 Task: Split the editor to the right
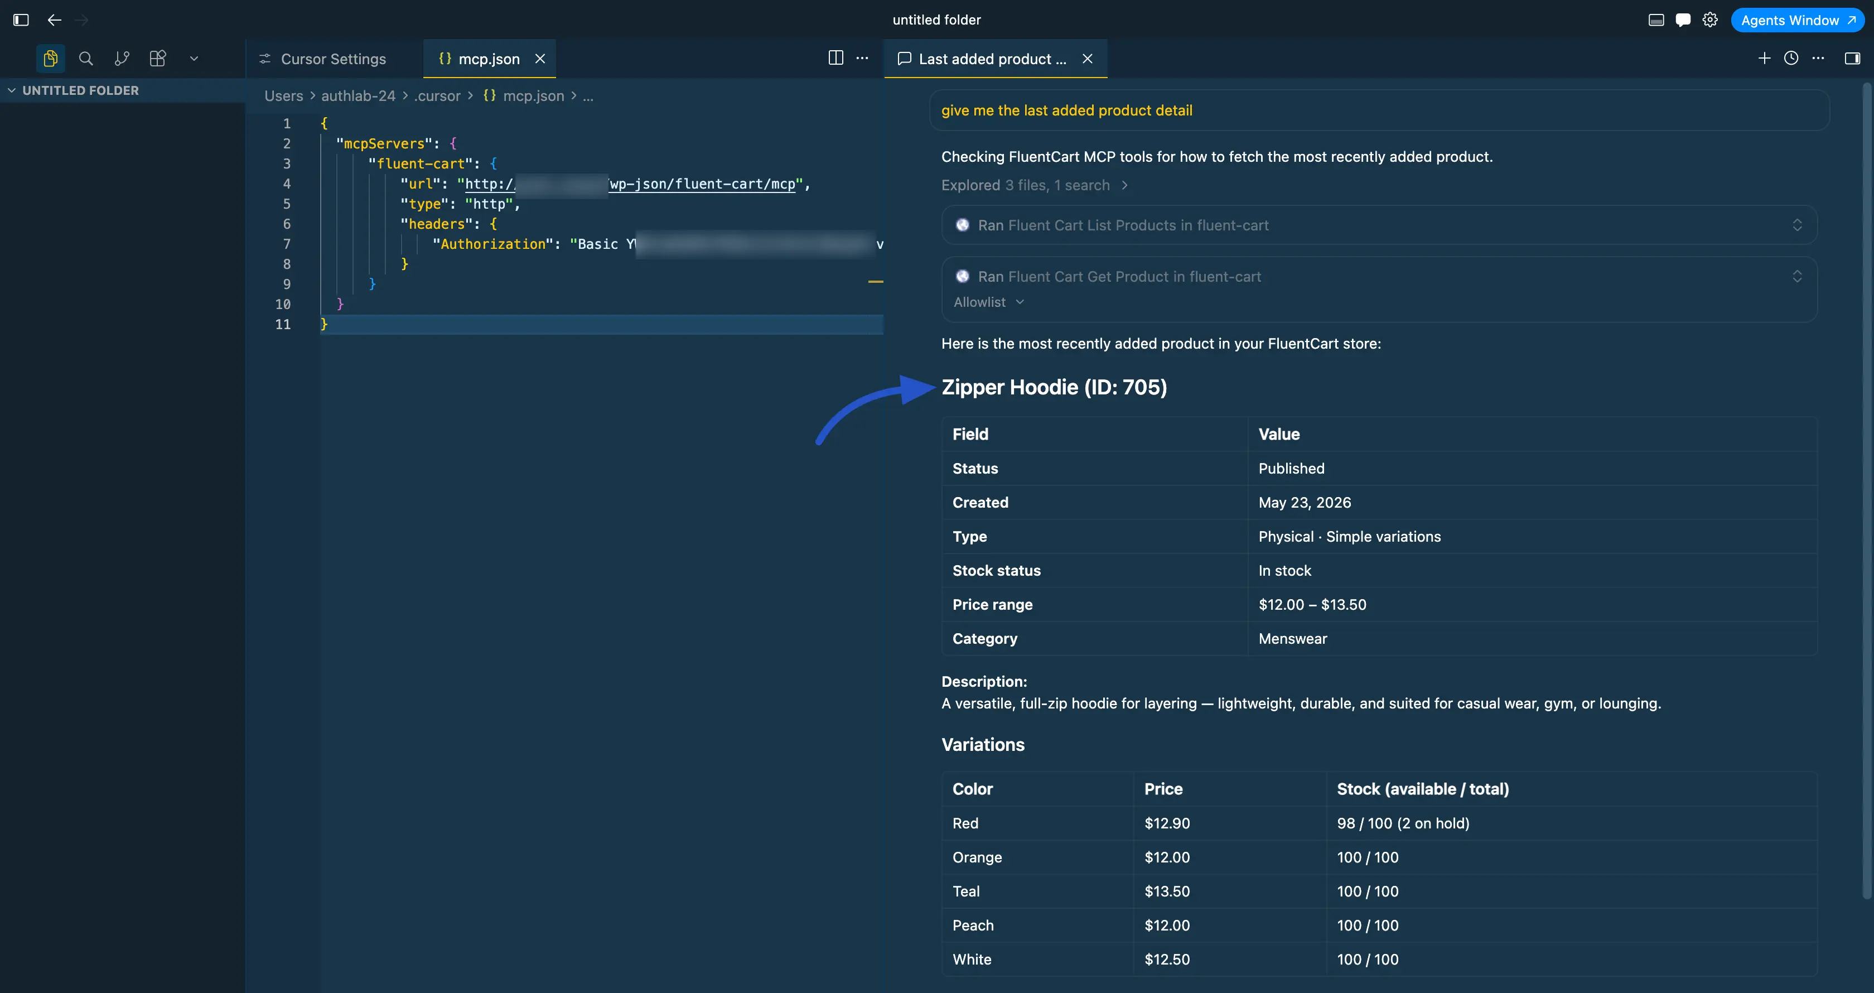tap(836, 58)
